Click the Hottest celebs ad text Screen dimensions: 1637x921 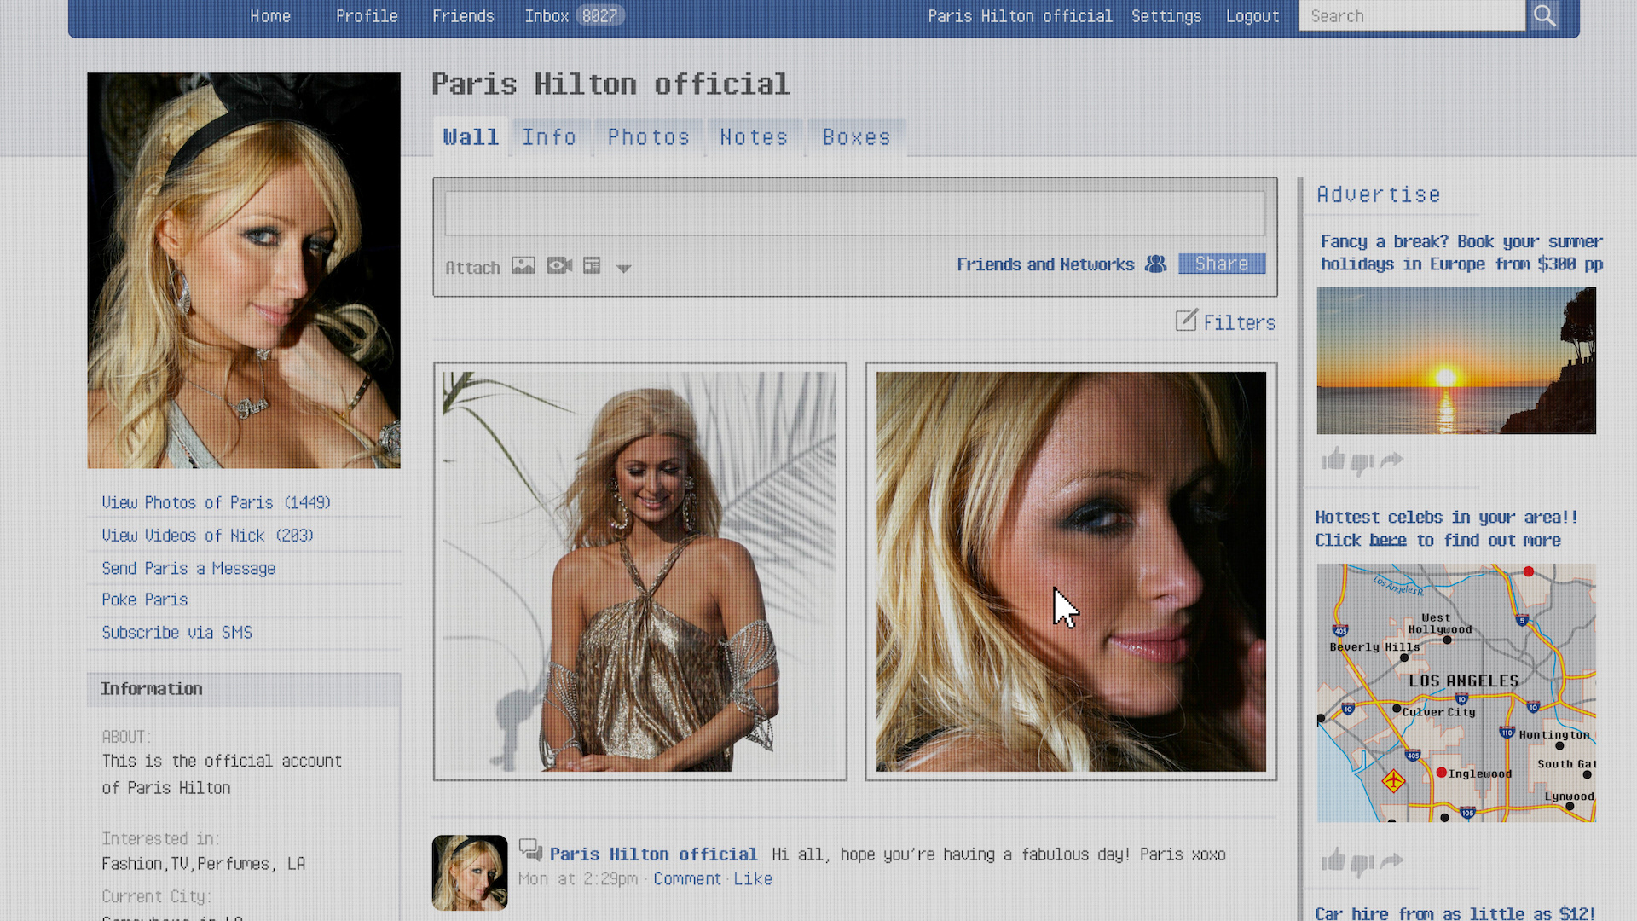1446,528
